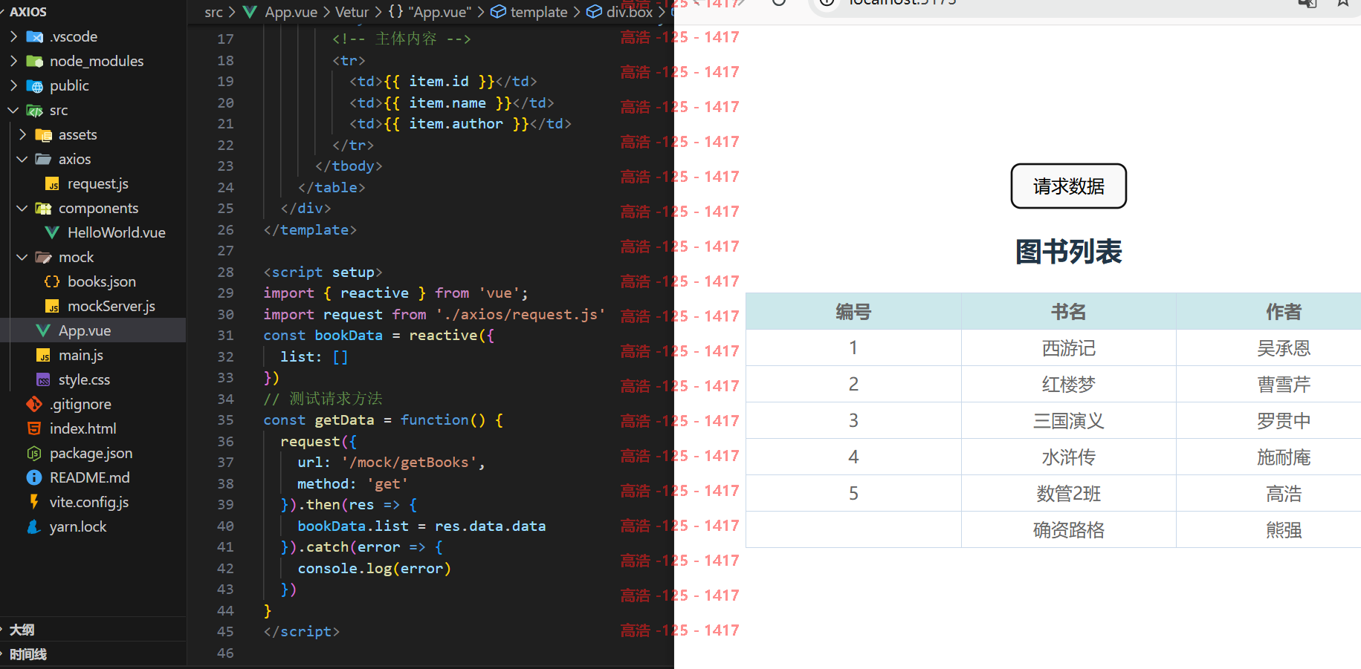
Task: Click the components folder icon
Action: tap(43, 208)
